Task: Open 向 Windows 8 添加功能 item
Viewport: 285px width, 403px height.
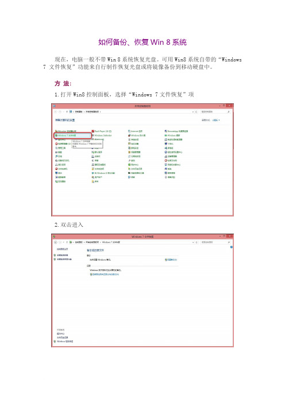Action: 103,173
